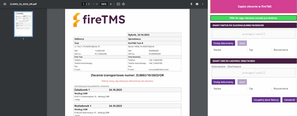Click the page number input field
297x116 pixels.
click(x=83, y=4)
